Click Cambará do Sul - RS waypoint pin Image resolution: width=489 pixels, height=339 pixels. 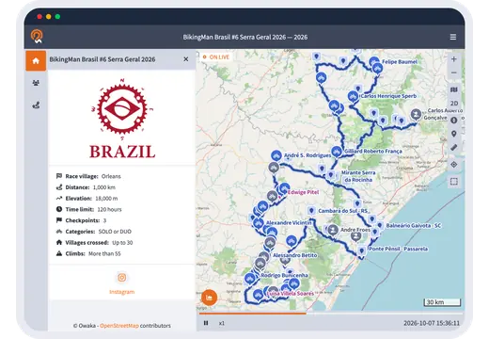[311, 210]
